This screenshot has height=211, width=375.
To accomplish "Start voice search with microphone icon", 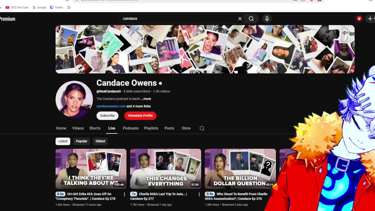I will pos(267,18).
